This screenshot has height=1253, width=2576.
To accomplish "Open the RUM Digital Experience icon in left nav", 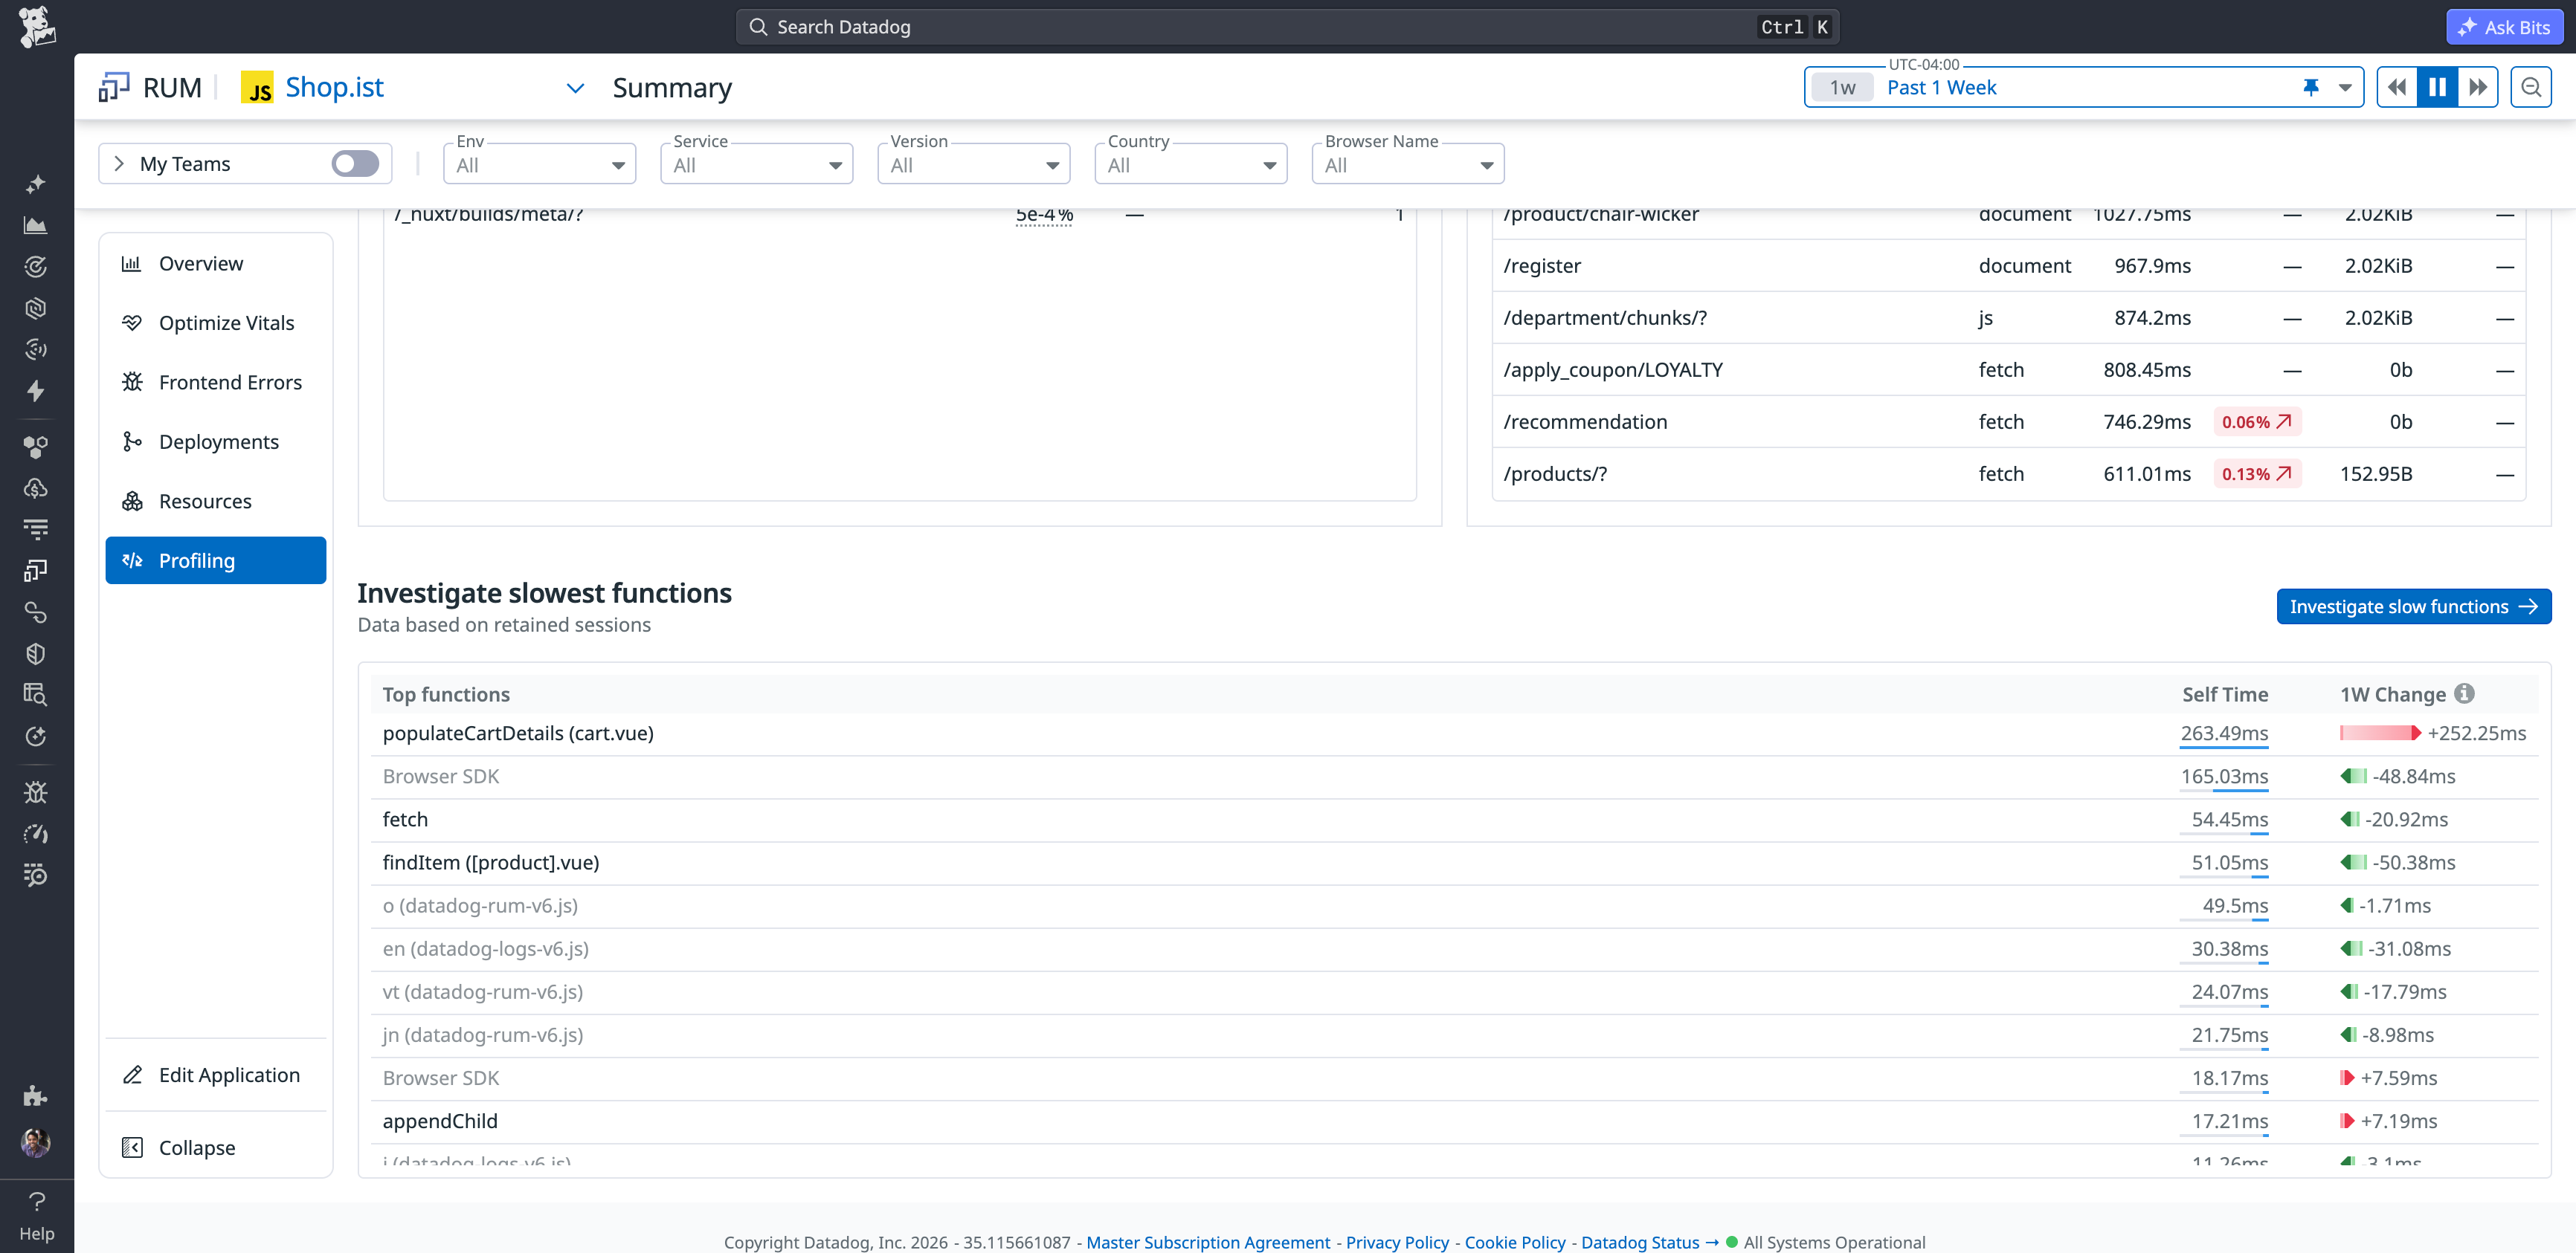I will point(36,571).
